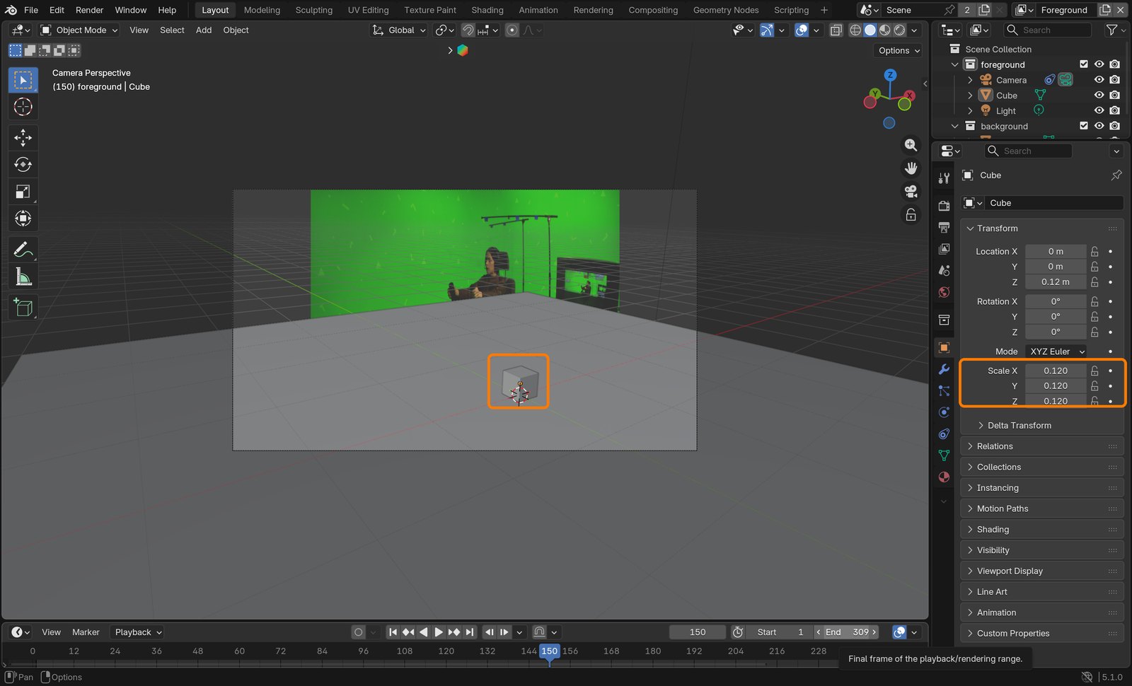Click the End frame field
1132x686 pixels.
coord(846,632)
